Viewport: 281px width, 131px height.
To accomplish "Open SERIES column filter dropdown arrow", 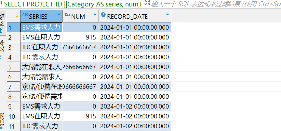I will pyautogui.click(x=59, y=15).
